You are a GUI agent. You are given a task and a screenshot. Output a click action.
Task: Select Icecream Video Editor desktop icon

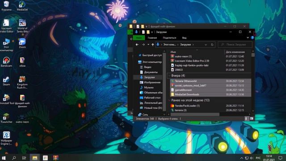[6, 26]
